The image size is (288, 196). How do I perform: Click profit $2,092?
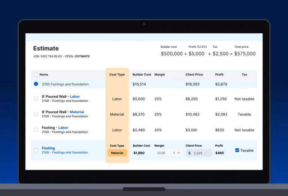pyautogui.click(x=221, y=115)
